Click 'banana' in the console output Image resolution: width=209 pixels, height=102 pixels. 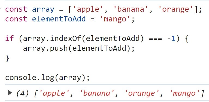click(x=97, y=93)
